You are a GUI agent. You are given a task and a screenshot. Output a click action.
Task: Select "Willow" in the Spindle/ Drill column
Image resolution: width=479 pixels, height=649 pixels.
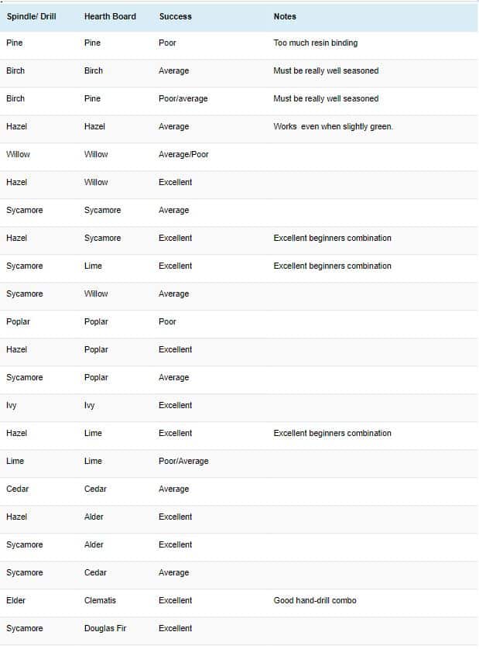(18, 154)
